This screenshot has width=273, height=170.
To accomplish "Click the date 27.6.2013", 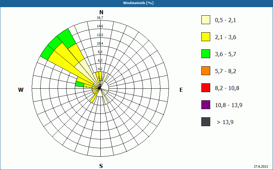I will [x=261, y=167].
